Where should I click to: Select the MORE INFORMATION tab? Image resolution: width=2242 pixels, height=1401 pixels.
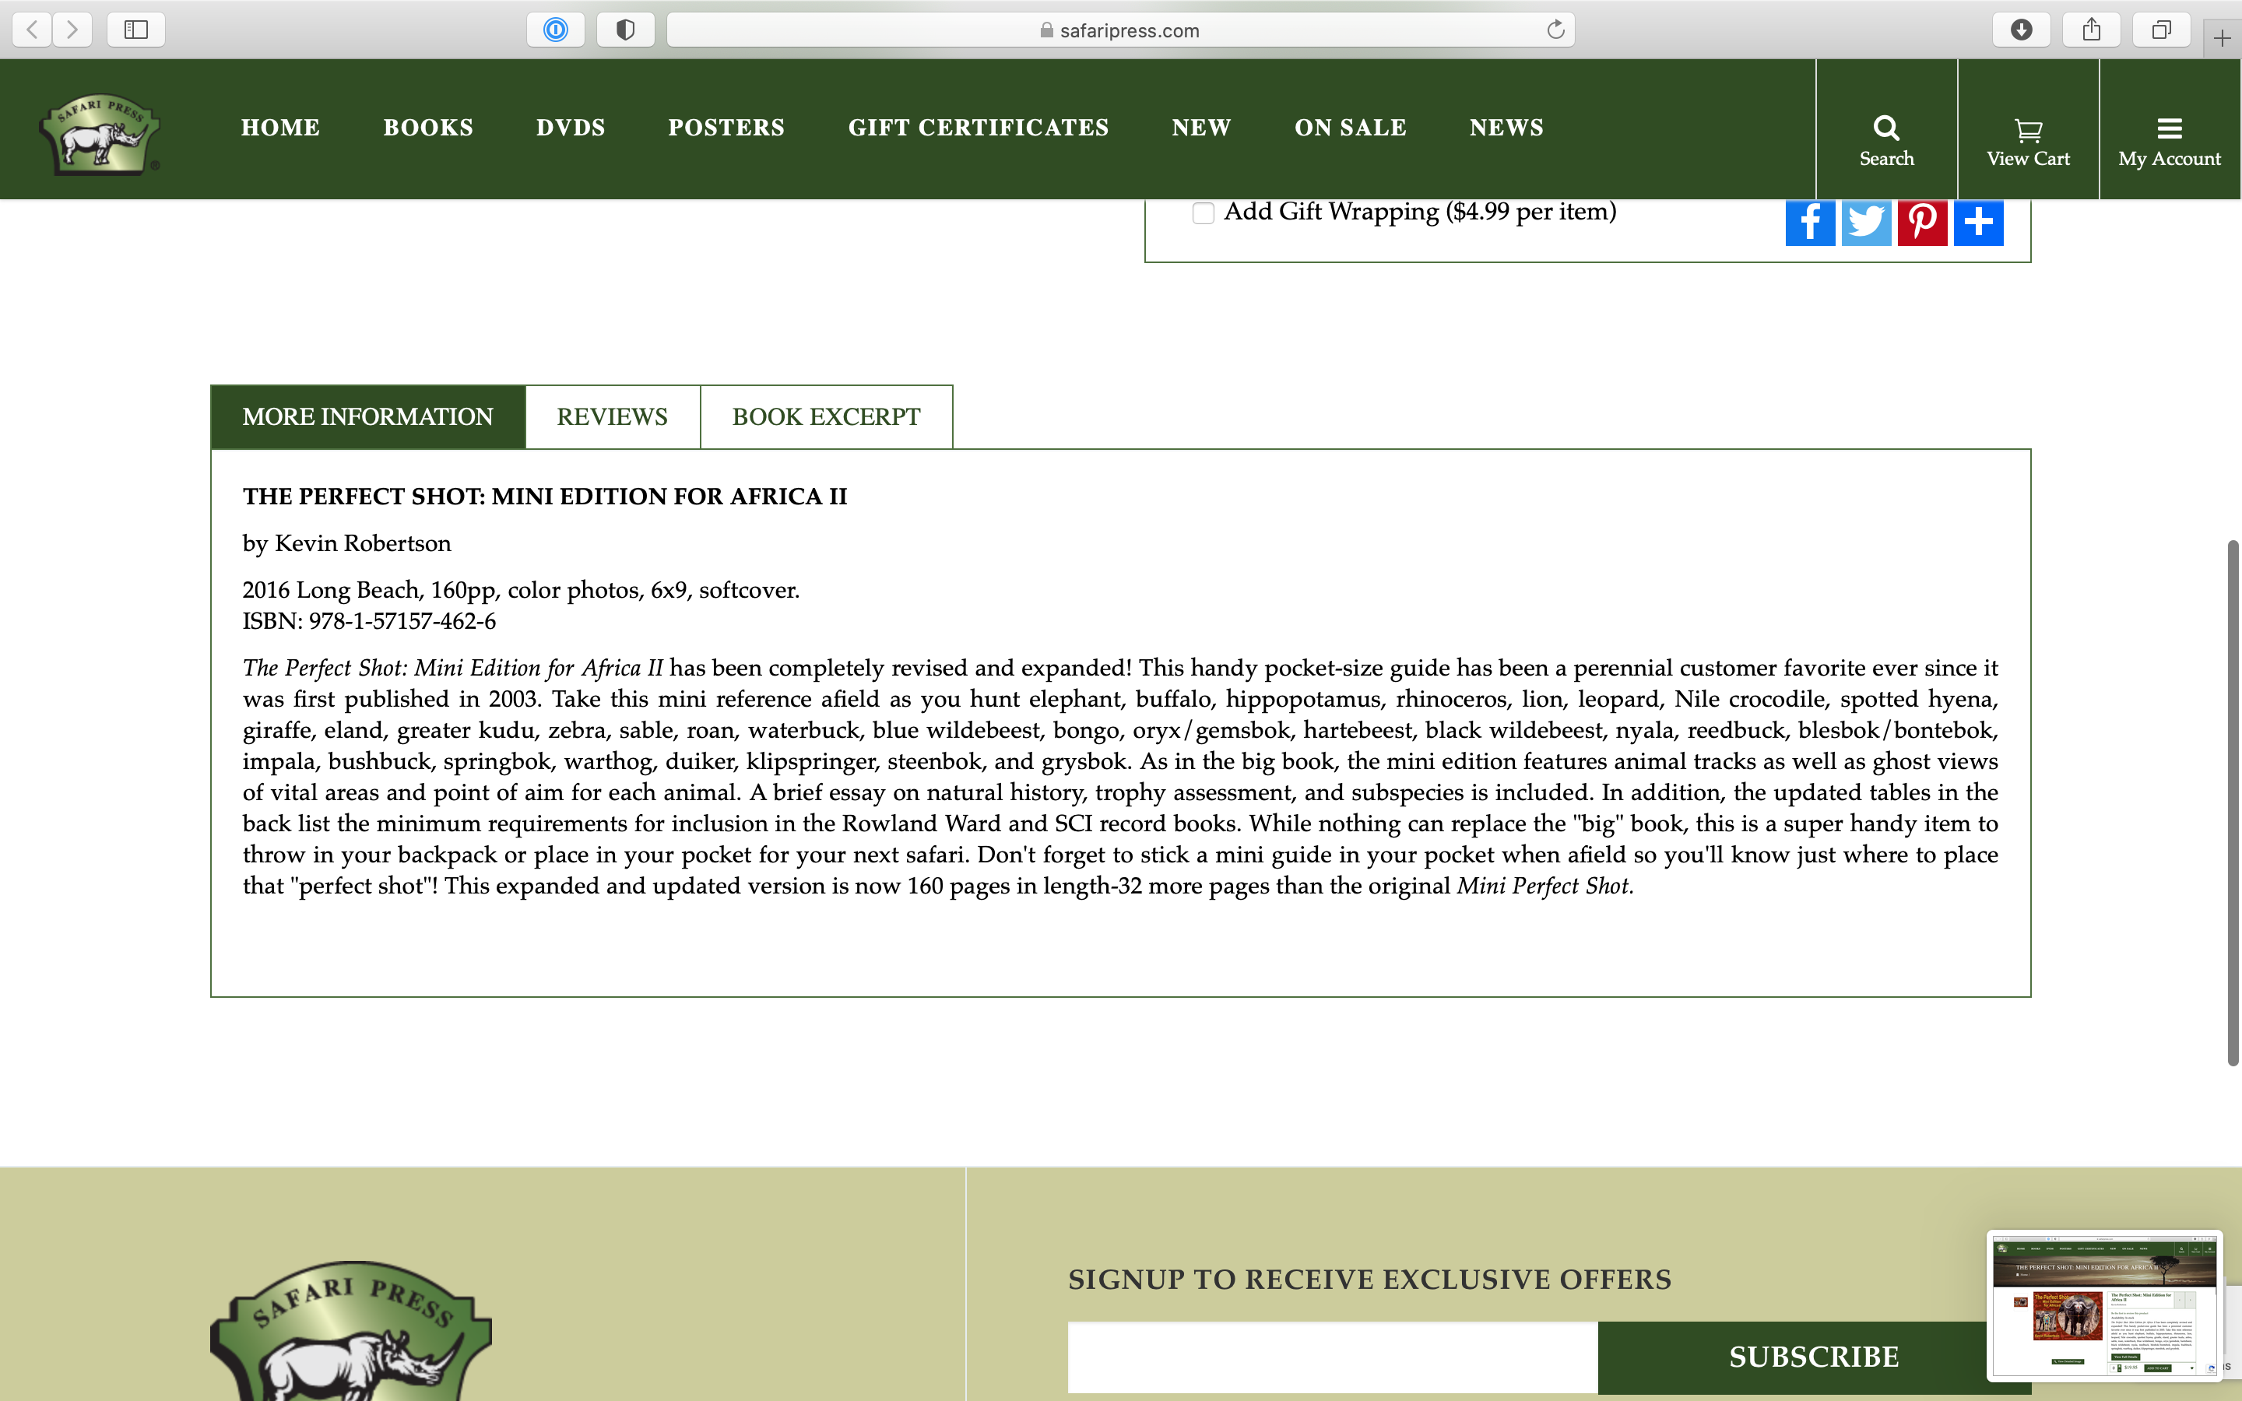pos(367,417)
